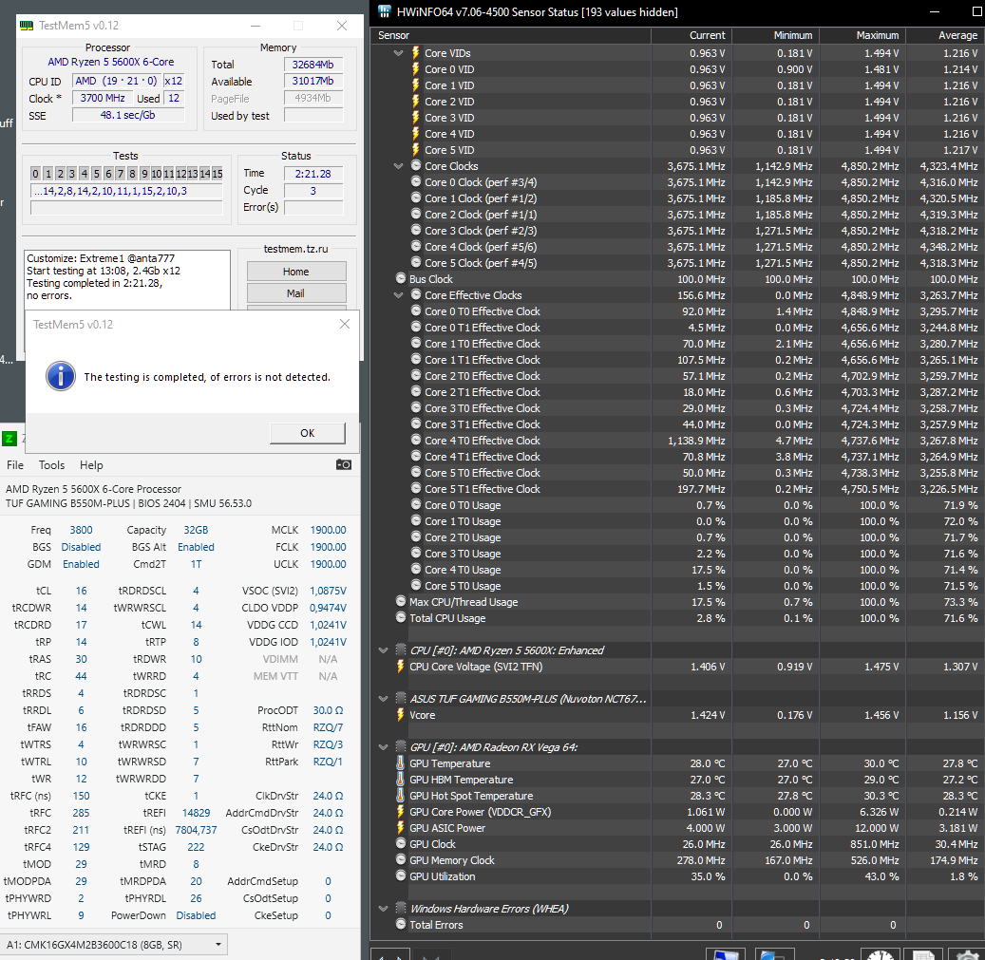Click the lightning icon beside Core 3 VID
Screen dimensions: 985x960
[x=415, y=118]
